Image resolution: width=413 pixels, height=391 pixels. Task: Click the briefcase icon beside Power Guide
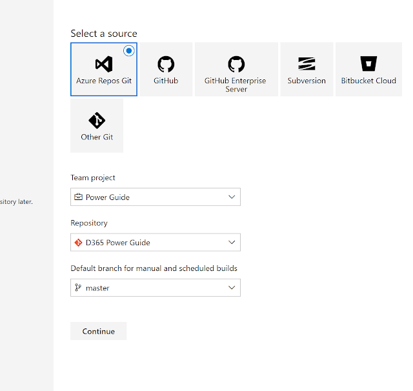pos(79,197)
